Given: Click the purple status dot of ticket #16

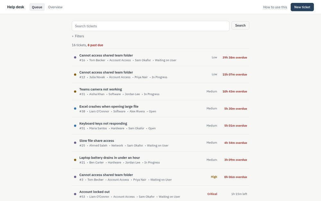Looking at the screenshot, I should point(75,58).
